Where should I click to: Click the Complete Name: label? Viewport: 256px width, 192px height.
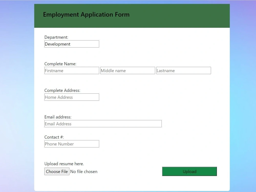(x=60, y=64)
